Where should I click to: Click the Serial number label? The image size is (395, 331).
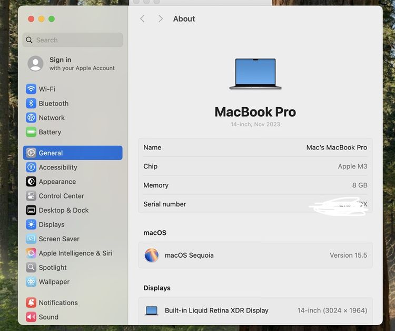coord(165,204)
